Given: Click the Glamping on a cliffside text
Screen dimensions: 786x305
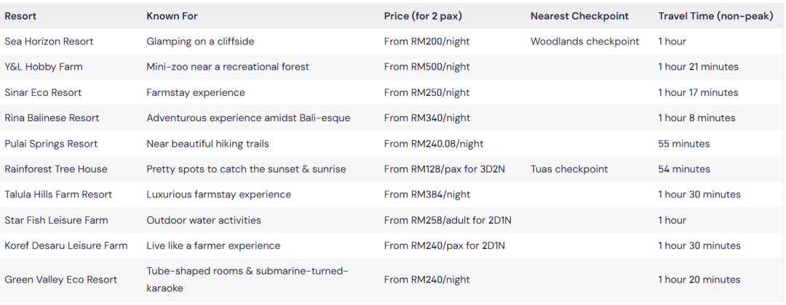Looking at the screenshot, I should 200,41.
